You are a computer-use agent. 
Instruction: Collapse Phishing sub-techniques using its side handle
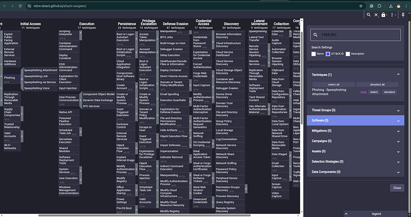pyautogui.click(x=22, y=79)
